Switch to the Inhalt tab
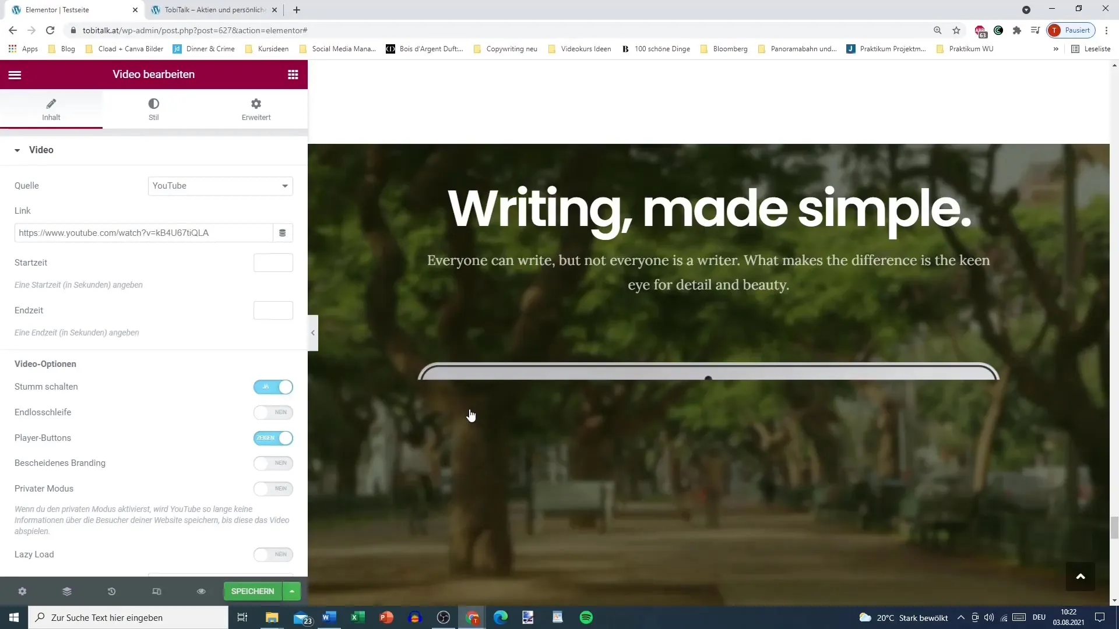This screenshot has height=629, width=1119. pyautogui.click(x=51, y=109)
